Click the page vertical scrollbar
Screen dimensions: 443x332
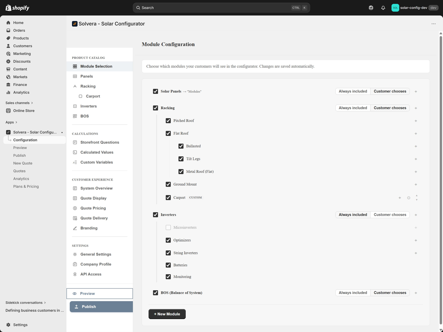441,180
